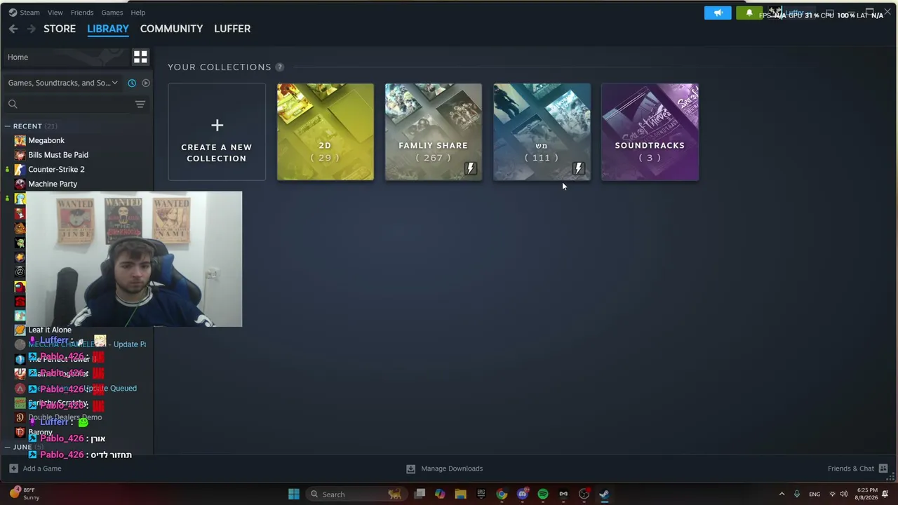The image size is (898, 505).
Task: Click the Megabonk game icon
Action: (x=20, y=140)
